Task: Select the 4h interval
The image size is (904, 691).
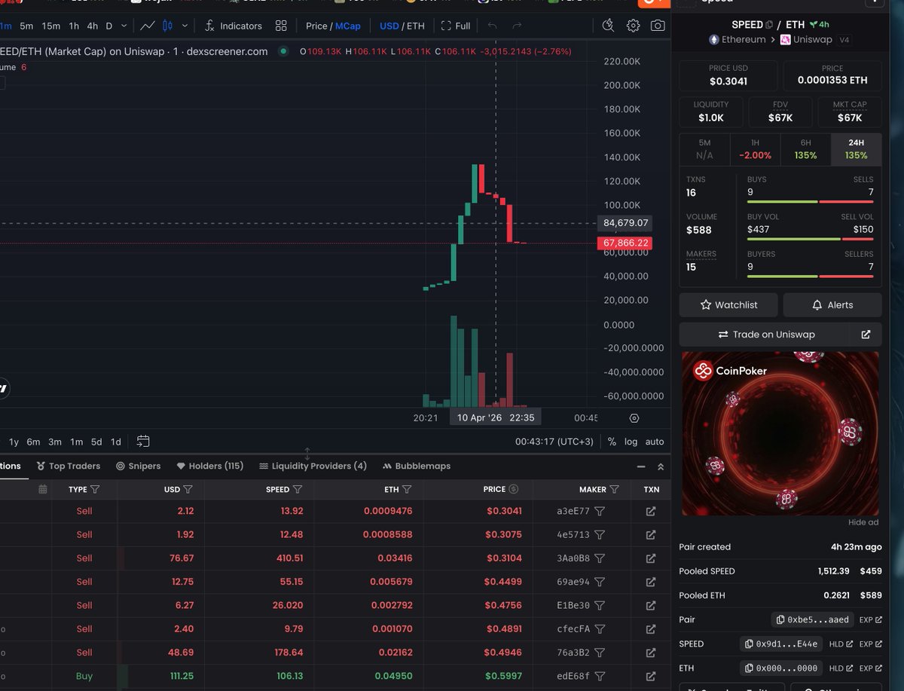Action: pyautogui.click(x=92, y=26)
